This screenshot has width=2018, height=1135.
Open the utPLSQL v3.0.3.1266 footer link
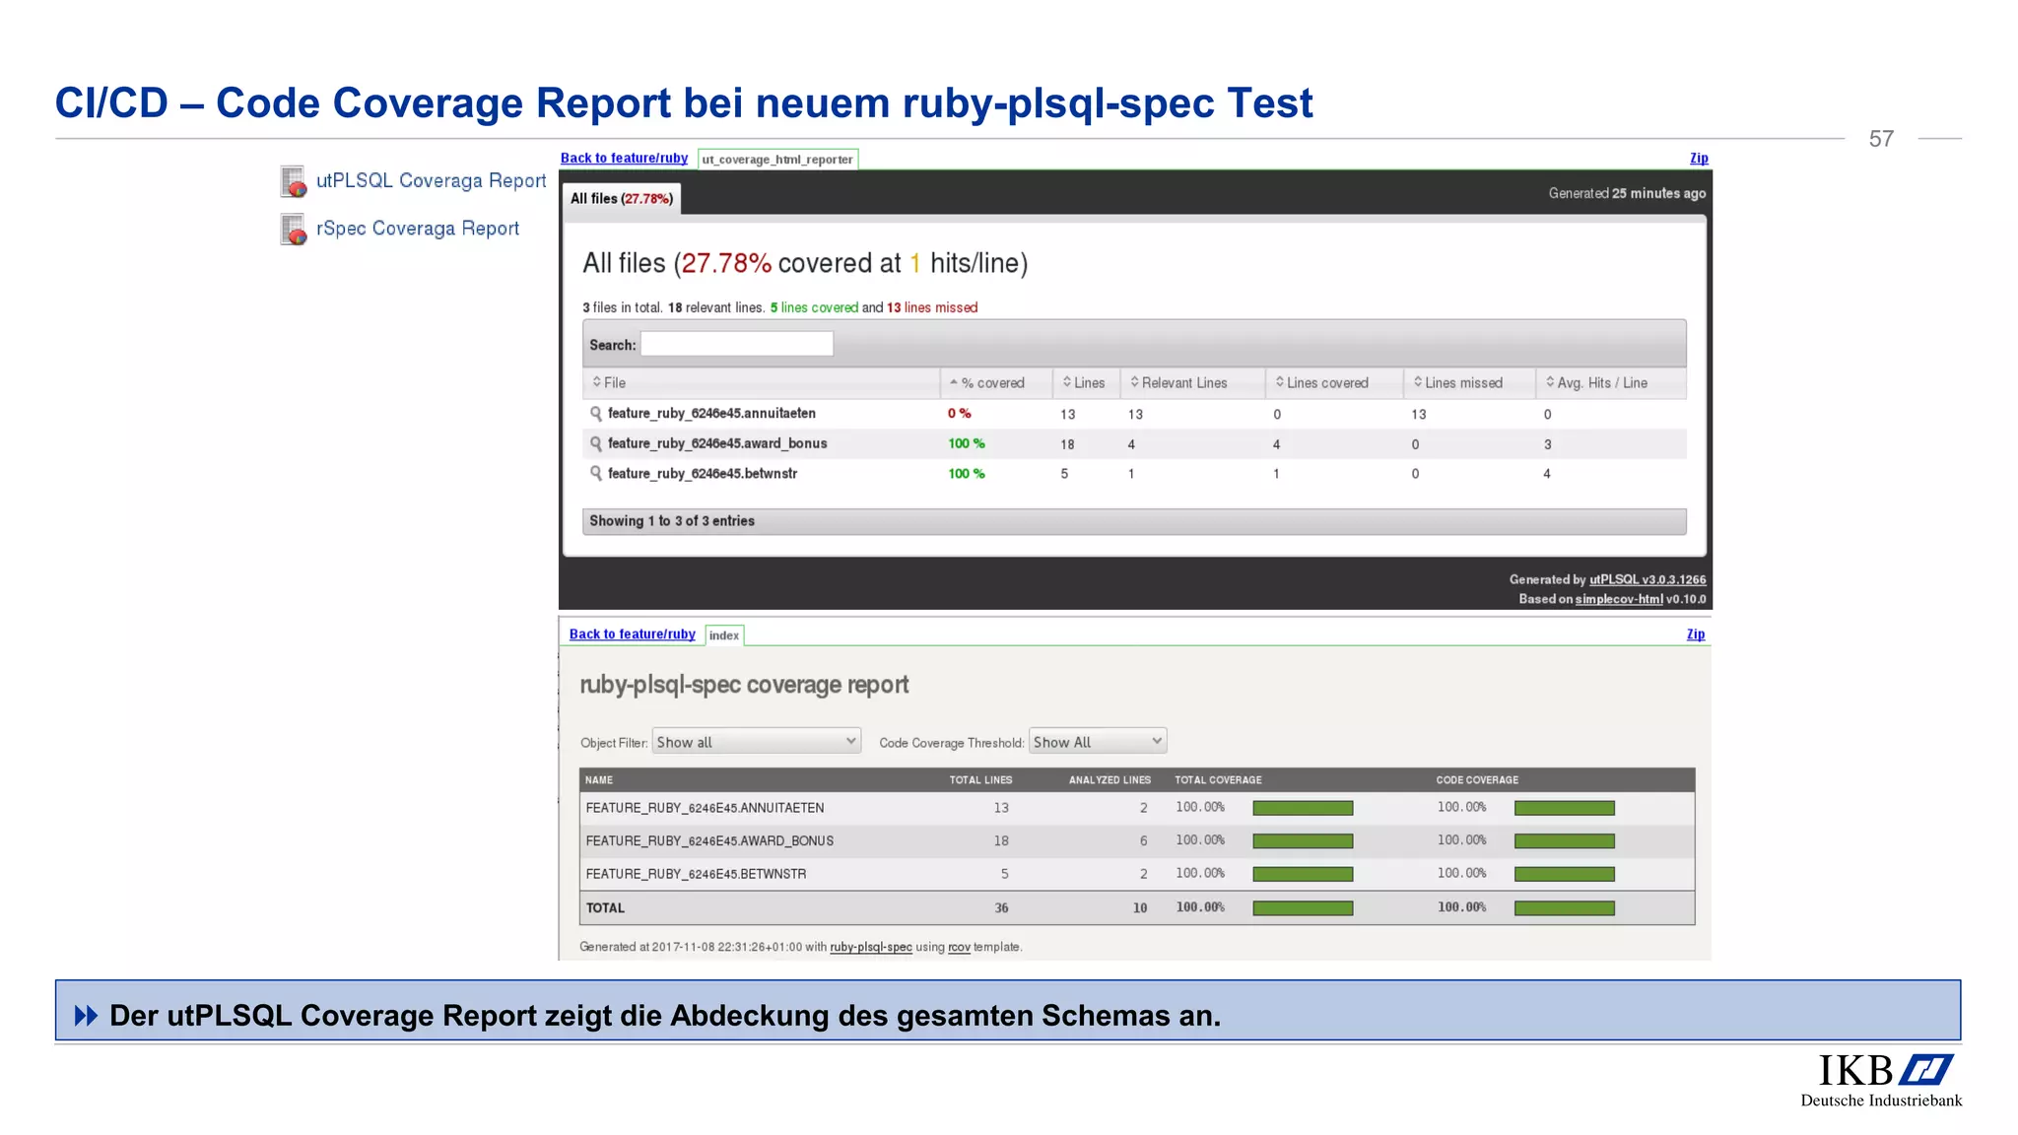click(x=1648, y=580)
